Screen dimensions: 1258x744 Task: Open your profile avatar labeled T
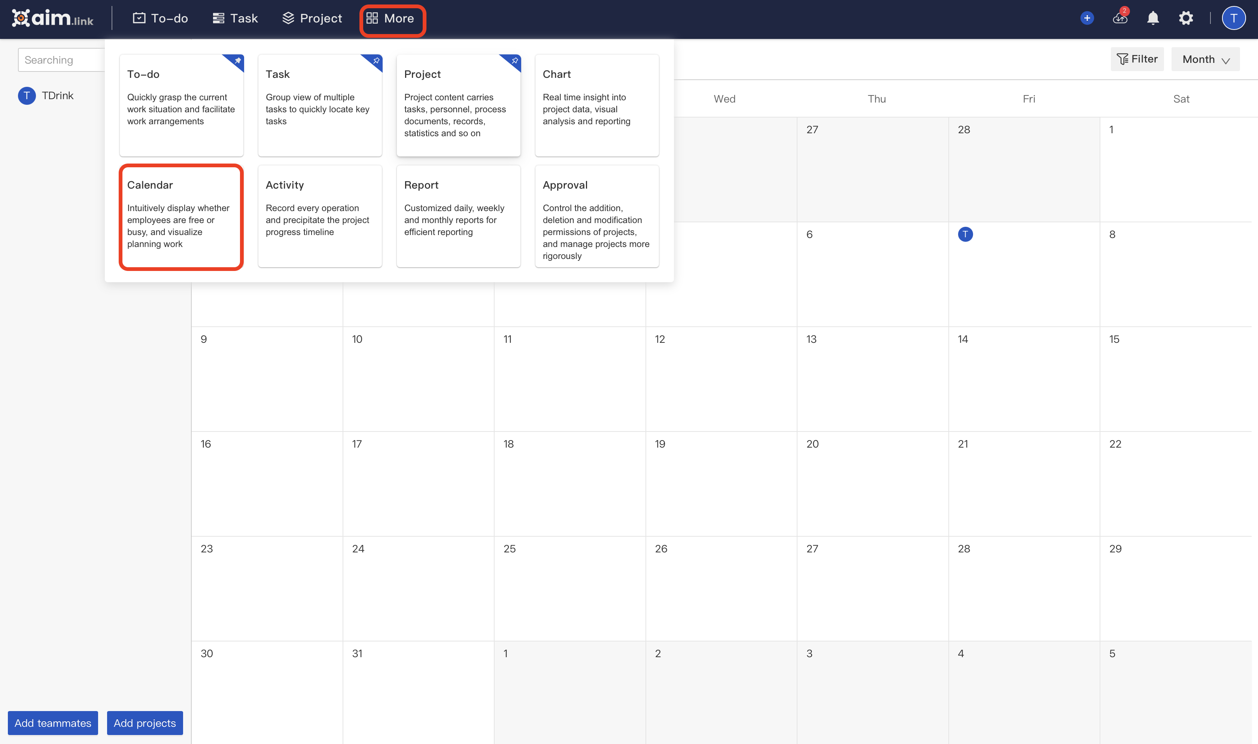click(x=1234, y=18)
